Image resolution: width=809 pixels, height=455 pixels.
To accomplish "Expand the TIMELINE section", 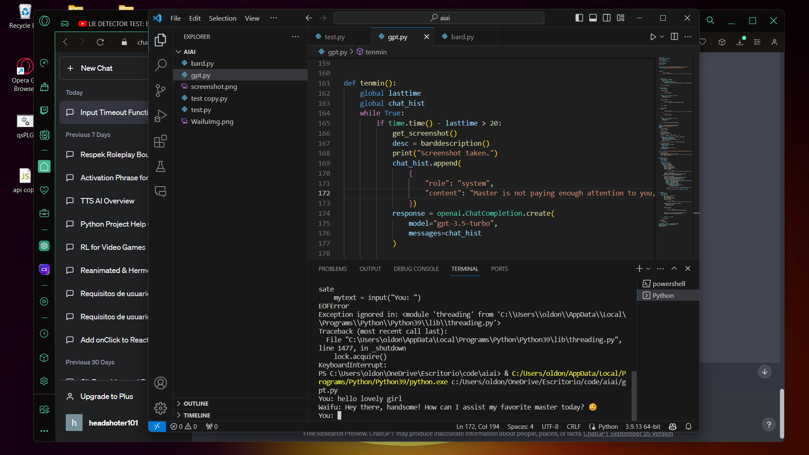I will [197, 415].
